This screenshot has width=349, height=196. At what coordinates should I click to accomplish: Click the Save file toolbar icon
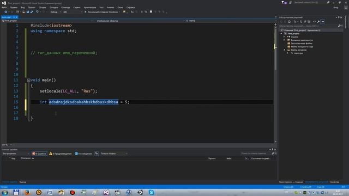click(28, 12)
